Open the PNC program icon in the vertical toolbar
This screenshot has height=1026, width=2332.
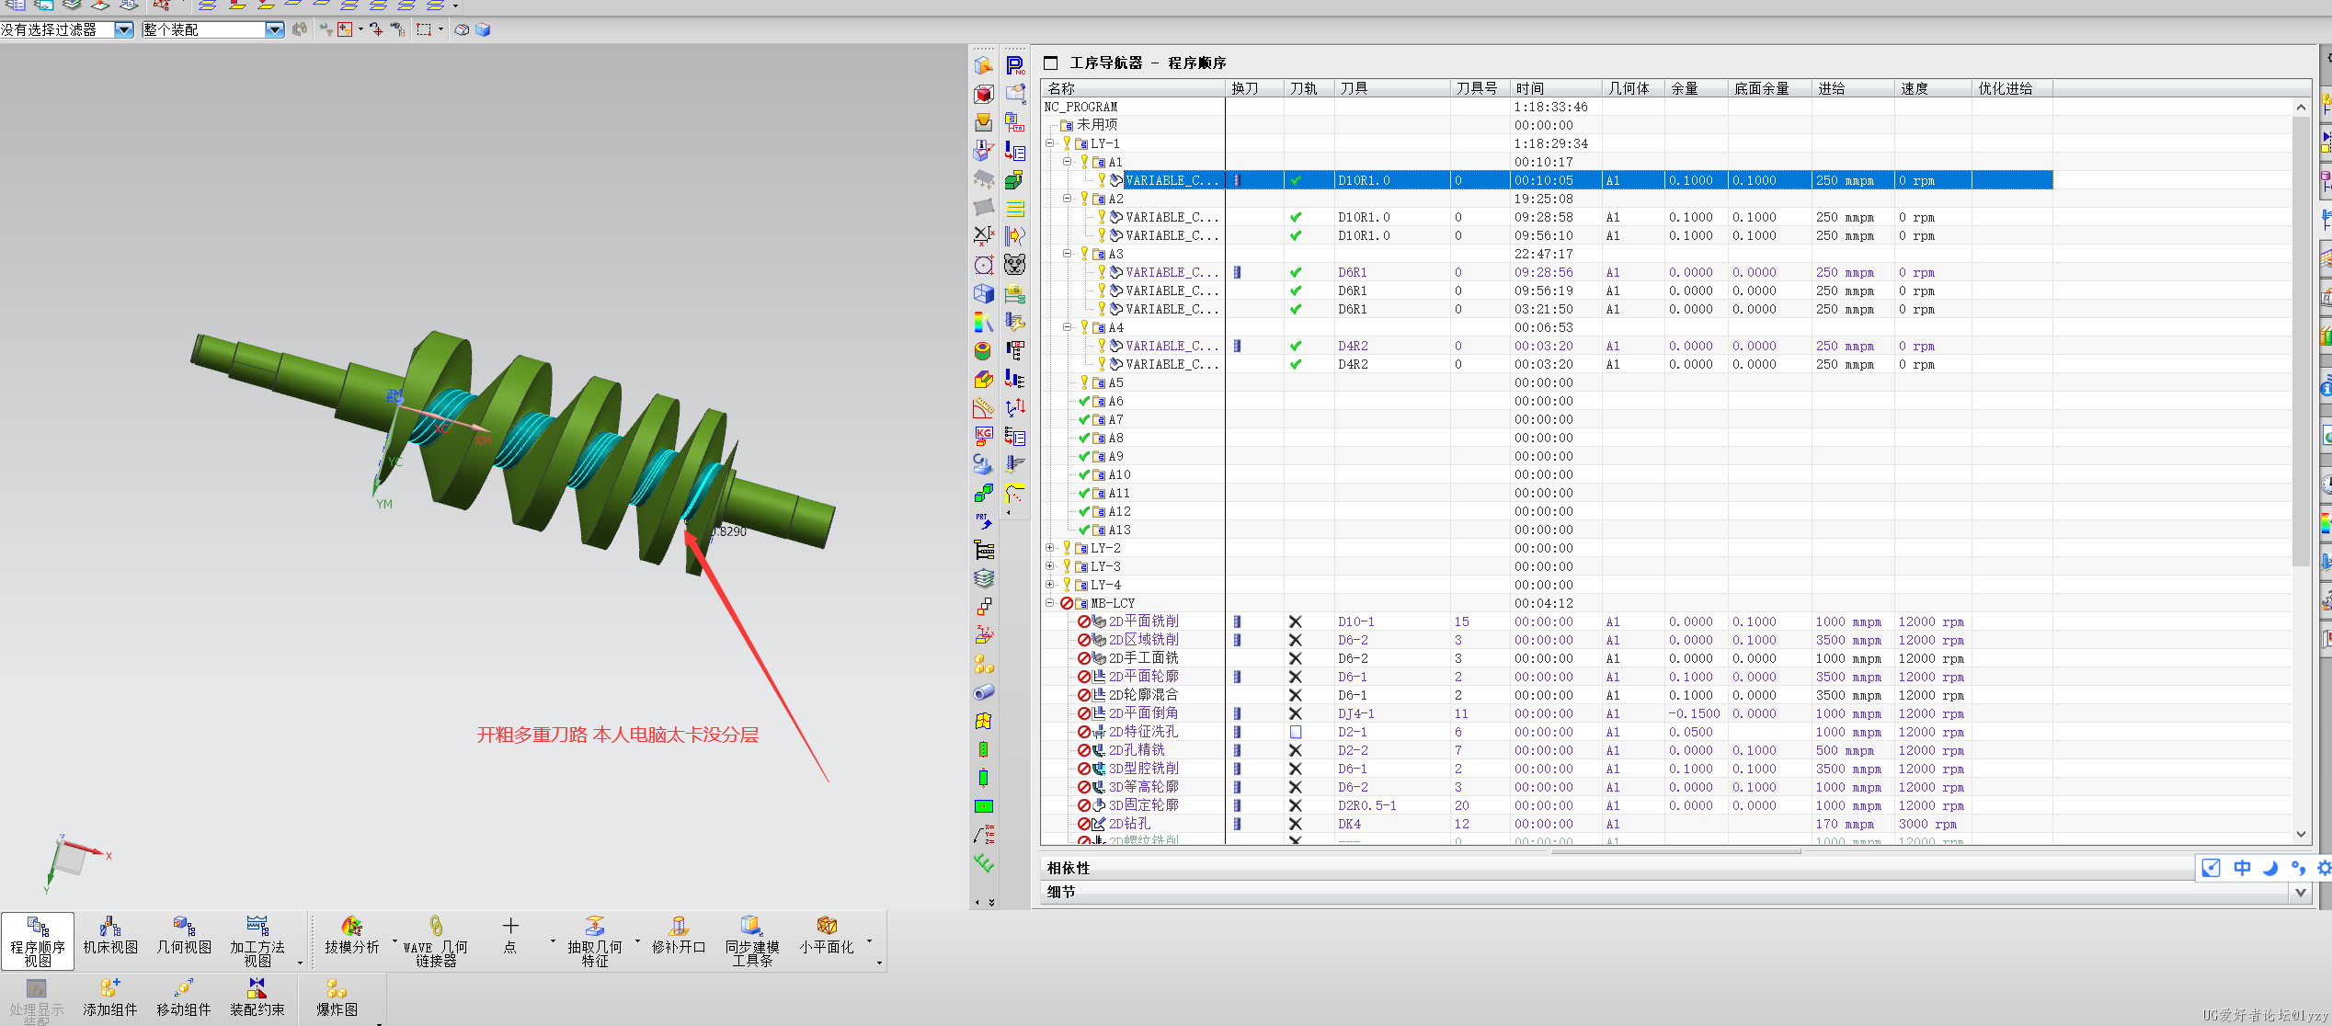(1015, 65)
